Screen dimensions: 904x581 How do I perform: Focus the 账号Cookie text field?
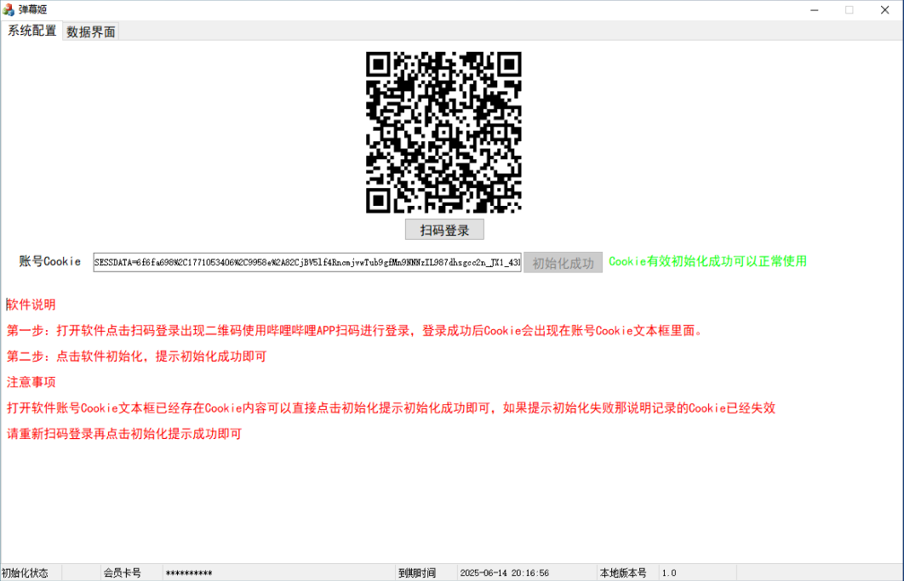click(x=307, y=262)
